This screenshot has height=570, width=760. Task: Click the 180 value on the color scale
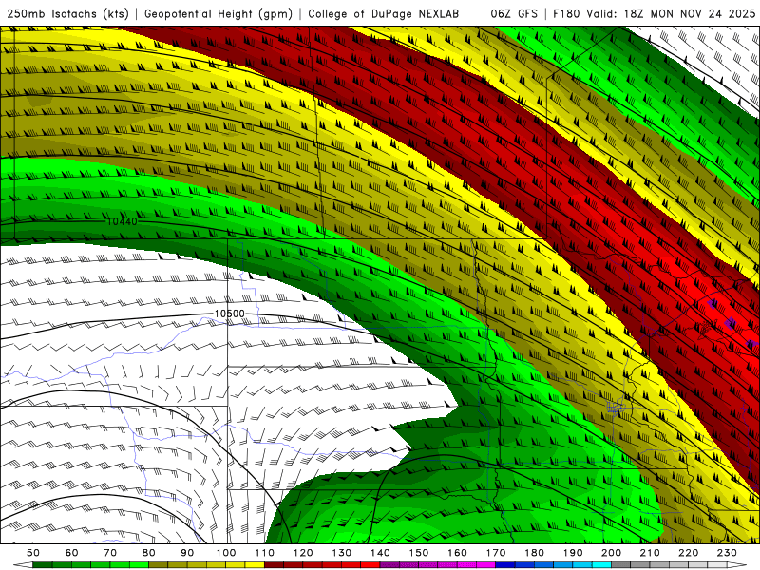coord(534,553)
